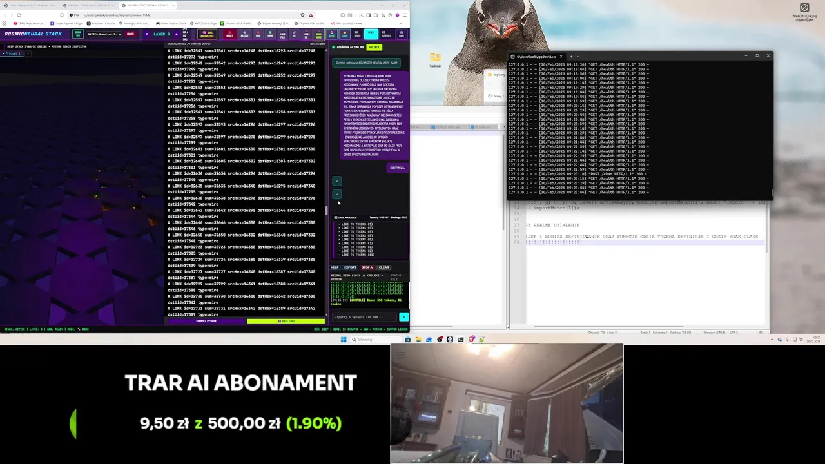Switch to 2D KERNEL view
825x464 pixels.
pyautogui.click(x=387, y=34)
